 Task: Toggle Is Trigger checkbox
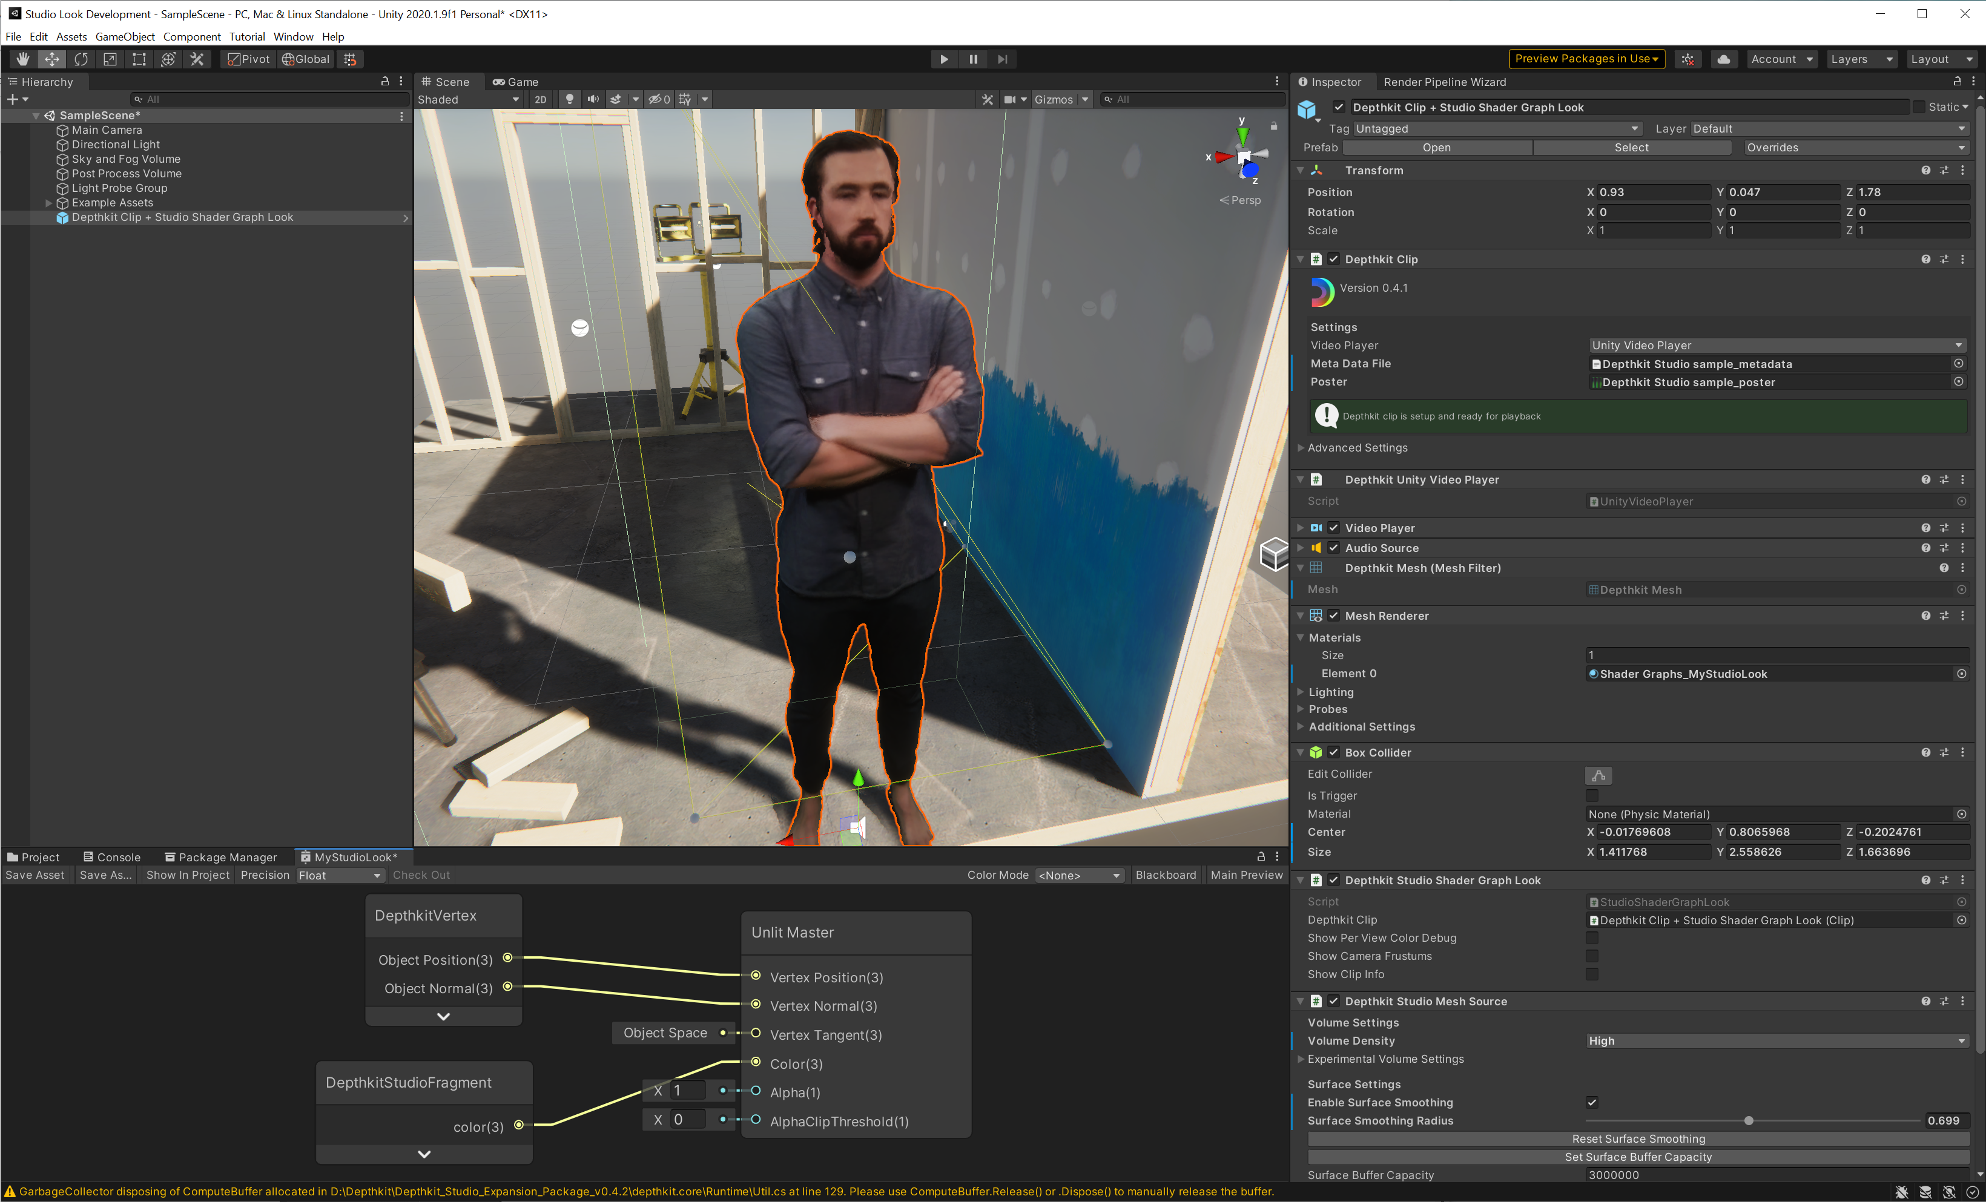tap(1591, 795)
